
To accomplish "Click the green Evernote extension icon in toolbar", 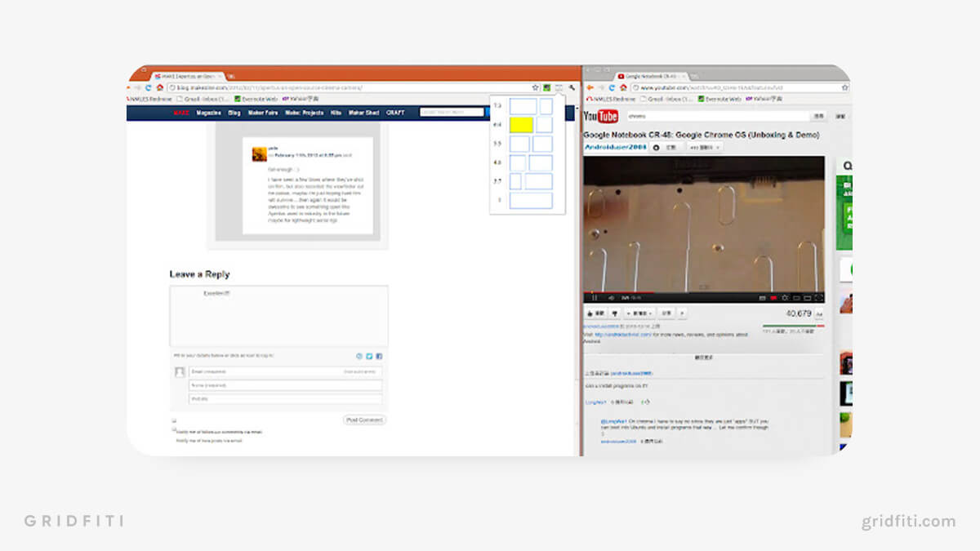I will [x=546, y=87].
